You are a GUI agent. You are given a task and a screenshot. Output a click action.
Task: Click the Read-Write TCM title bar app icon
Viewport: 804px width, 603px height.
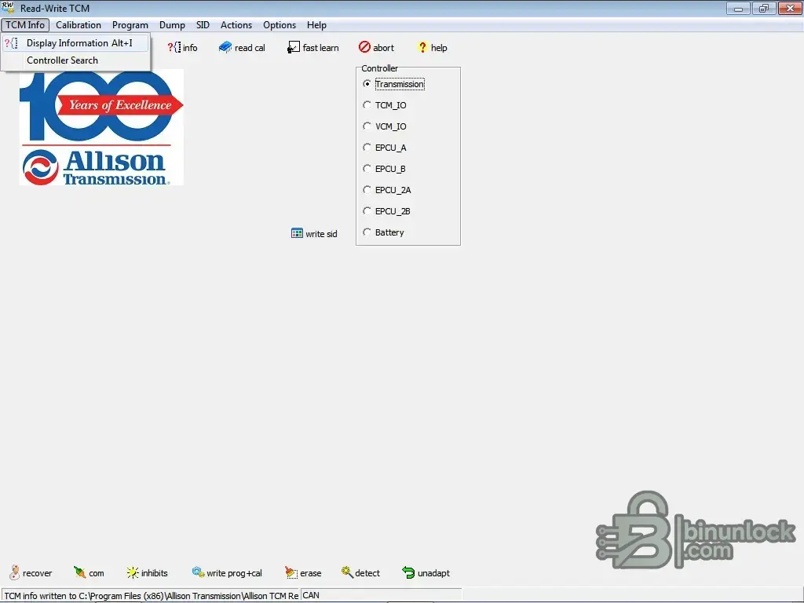(8, 8)
